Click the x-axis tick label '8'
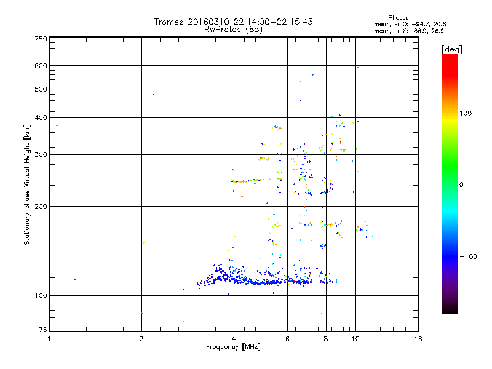The height and width of the screenshot is (369, 492). [x=326, y=339]
